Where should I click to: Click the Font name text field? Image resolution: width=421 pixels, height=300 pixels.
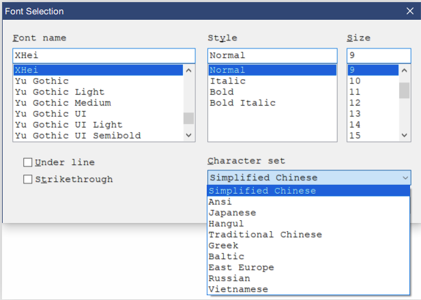[104, 55]
